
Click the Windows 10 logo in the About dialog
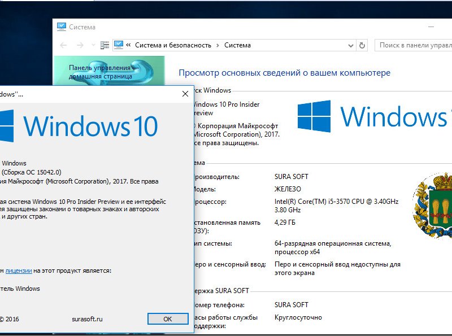point(79,126)
